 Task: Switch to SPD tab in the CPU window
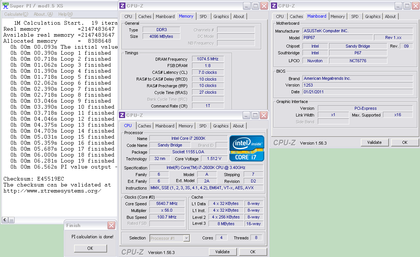click(x=203, y=126)
